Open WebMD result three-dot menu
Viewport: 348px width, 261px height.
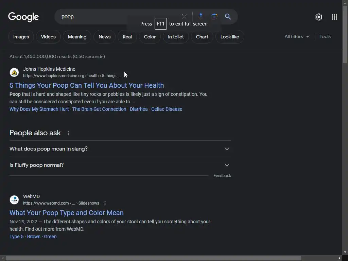[105, 203]
